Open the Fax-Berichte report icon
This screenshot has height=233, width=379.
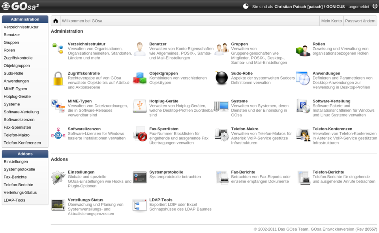tap(222, 178)
